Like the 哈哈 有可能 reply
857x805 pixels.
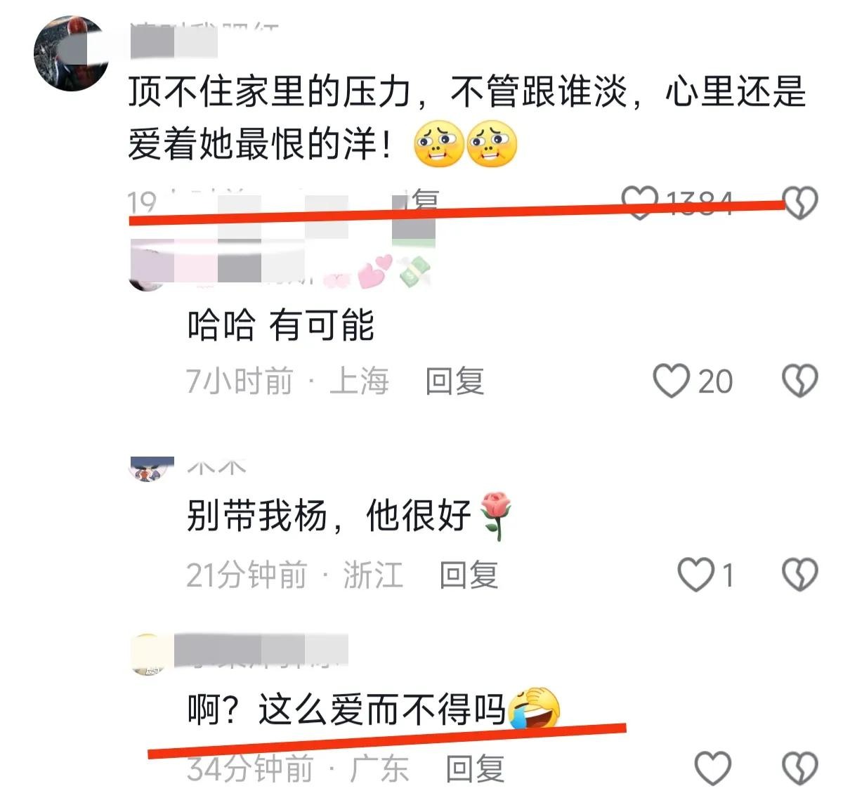(x=671, y=381)
